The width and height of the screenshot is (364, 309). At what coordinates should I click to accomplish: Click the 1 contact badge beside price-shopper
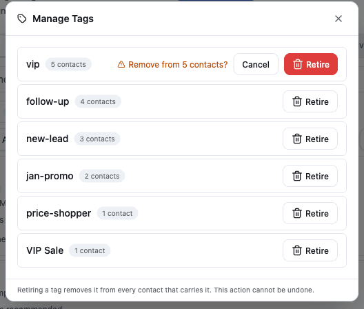pyautogui.click(x=117, y=213)
